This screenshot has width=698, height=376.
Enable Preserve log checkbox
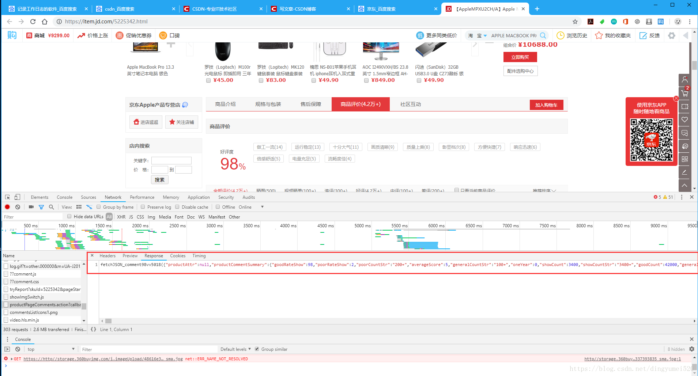tap(143, 207)
